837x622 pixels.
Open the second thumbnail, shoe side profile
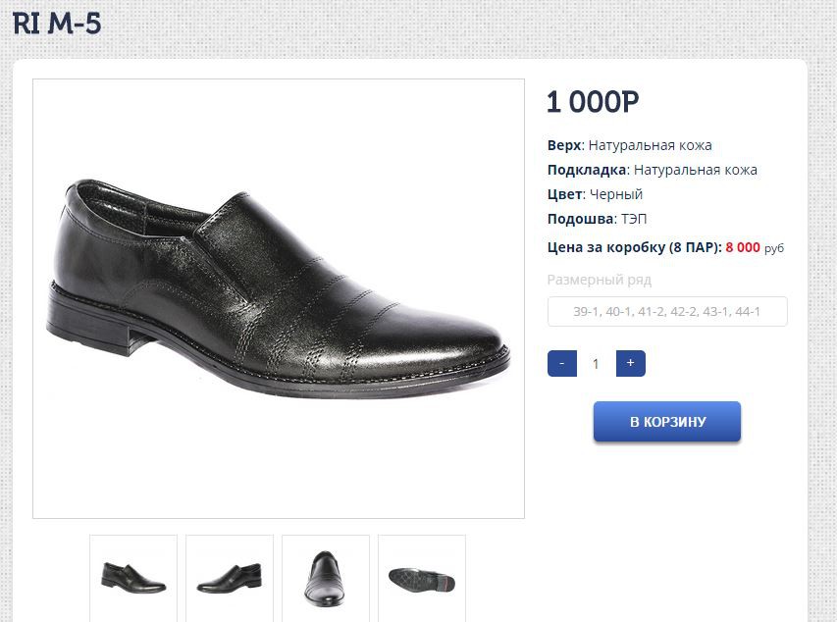[x=230, y=578]
